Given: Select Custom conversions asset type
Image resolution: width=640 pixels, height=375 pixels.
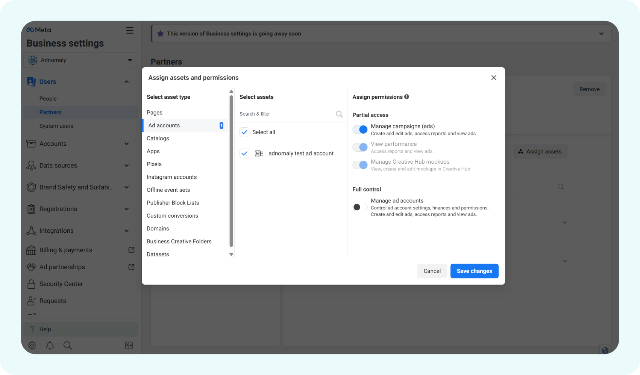Looking at the screenshot, I should [x=185, y=216].
